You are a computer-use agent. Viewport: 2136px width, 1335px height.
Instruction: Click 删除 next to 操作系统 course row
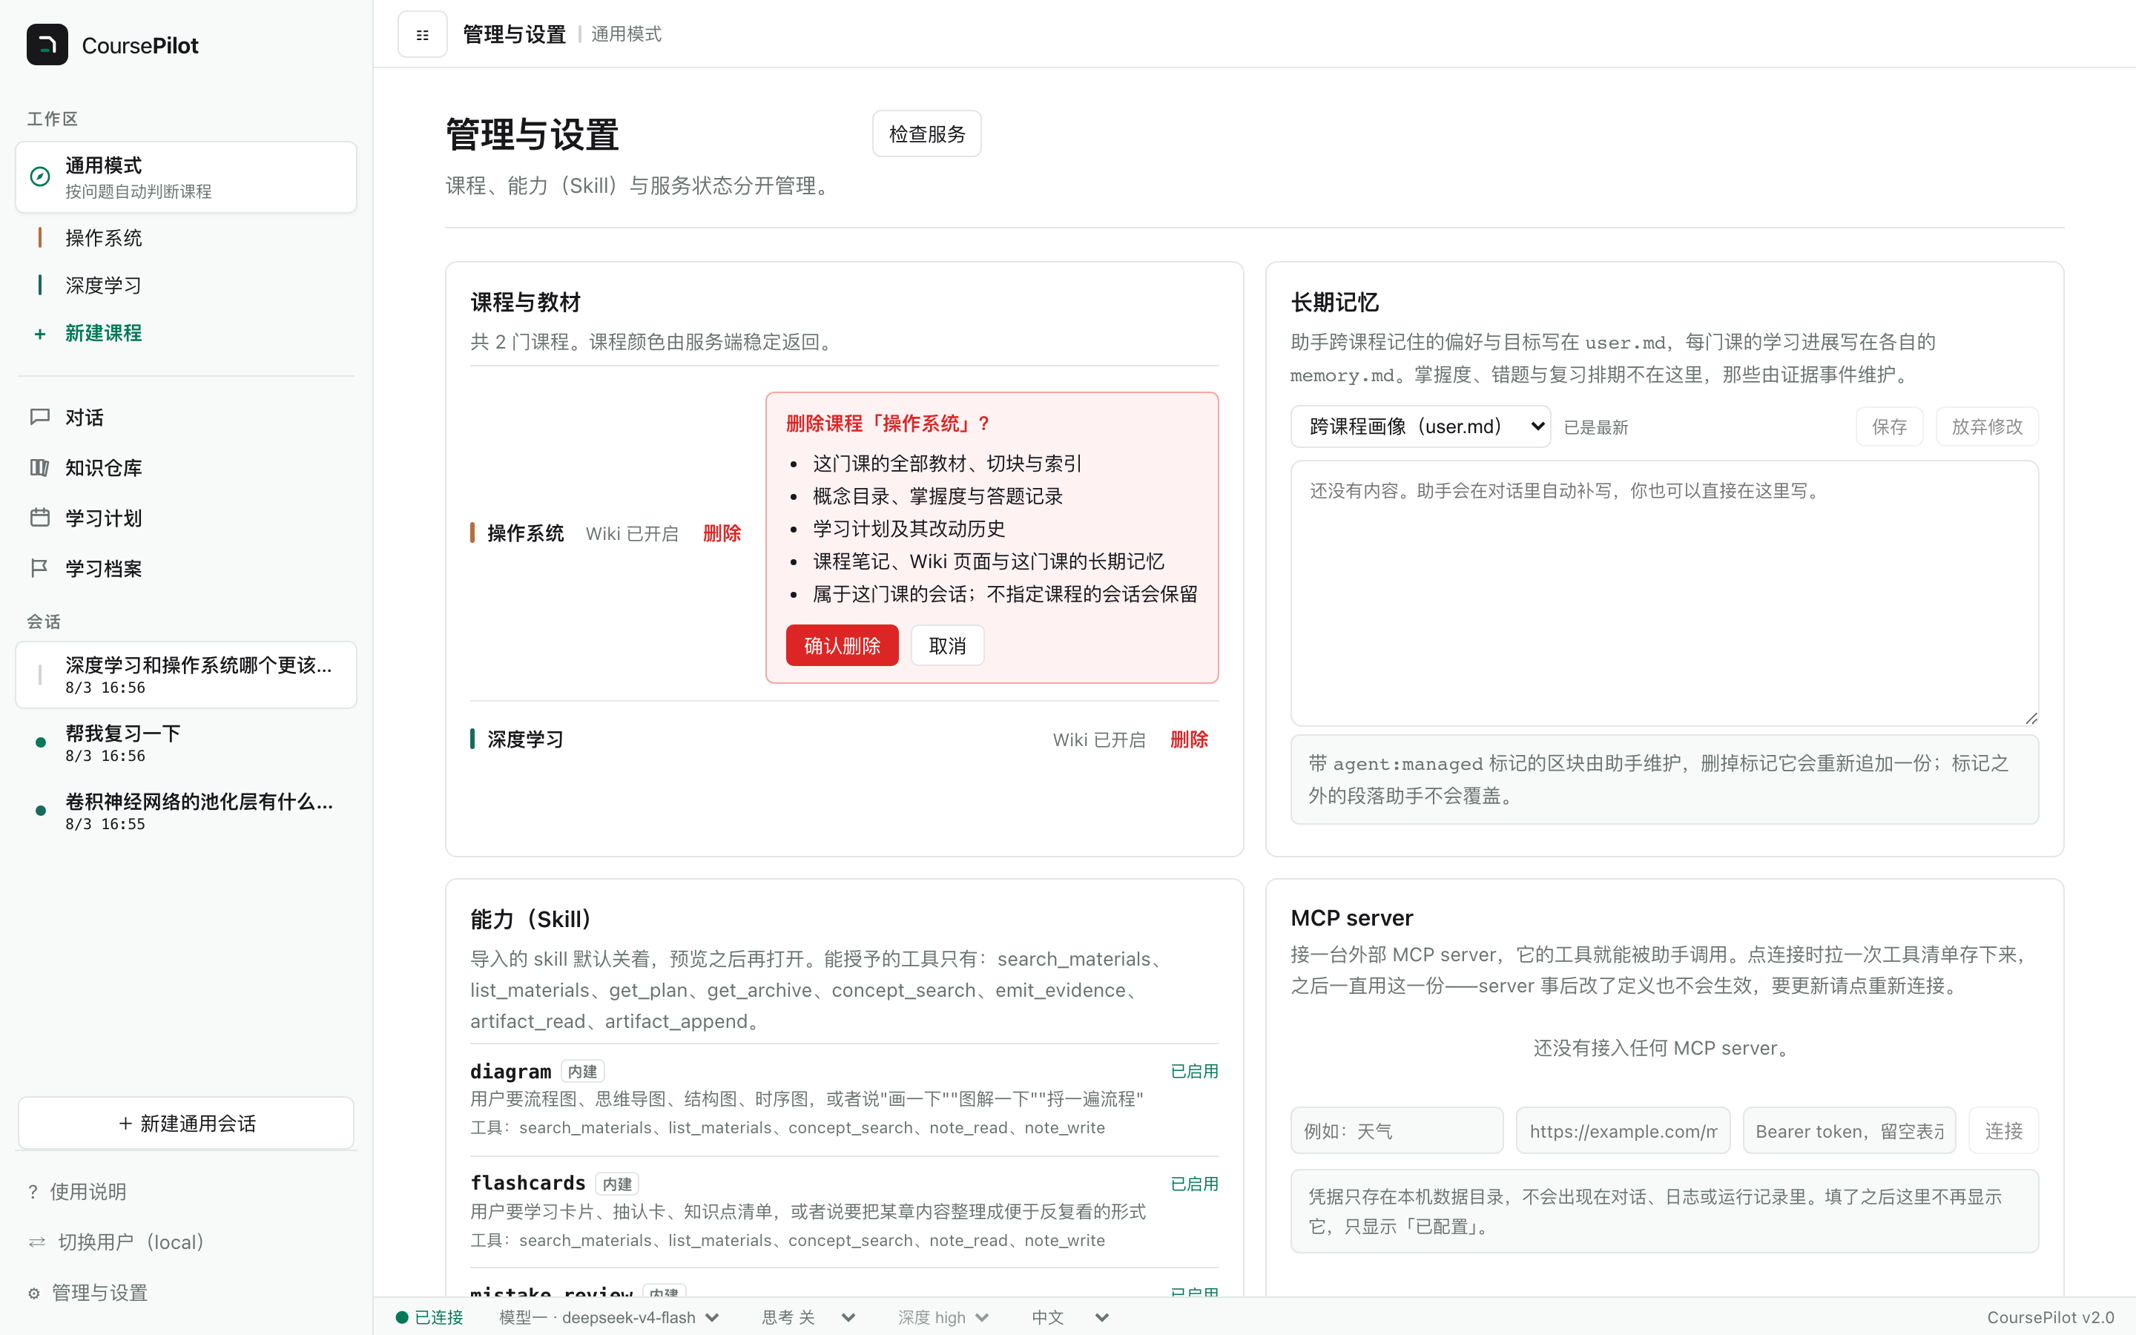click(x=722, y=533)
